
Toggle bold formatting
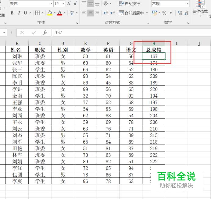click(12, 13)
